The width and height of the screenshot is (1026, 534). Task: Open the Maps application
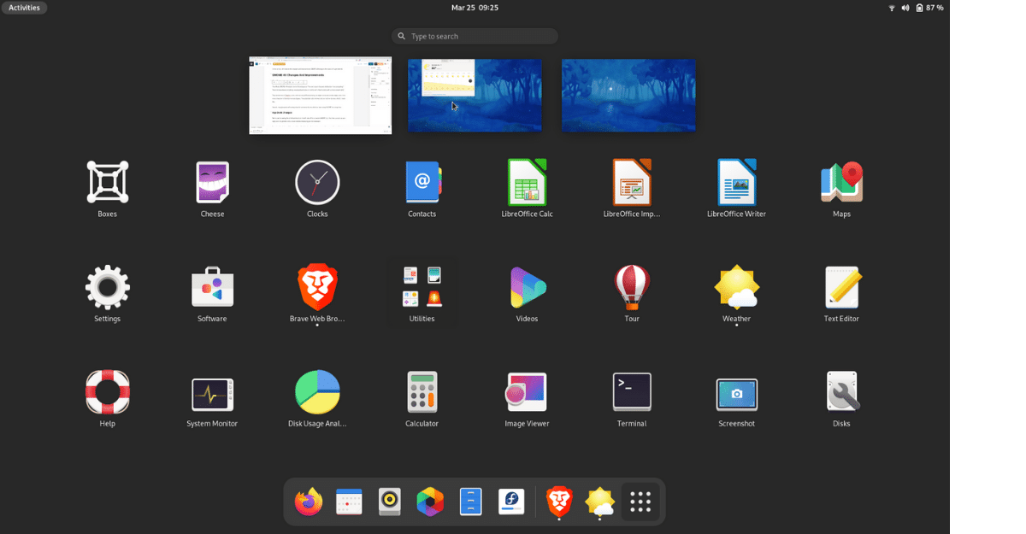(841, 181)
